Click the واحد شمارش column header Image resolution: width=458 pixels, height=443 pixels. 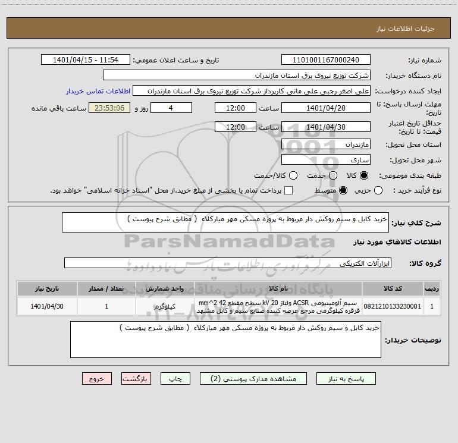click(x=165, y=288)
